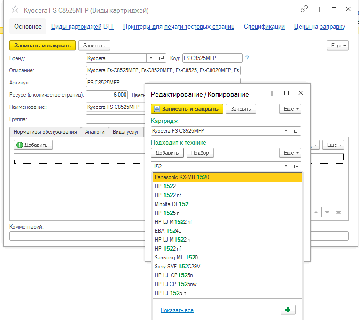
Task: Select the Аналоги tab
Action: click(94, 132)
